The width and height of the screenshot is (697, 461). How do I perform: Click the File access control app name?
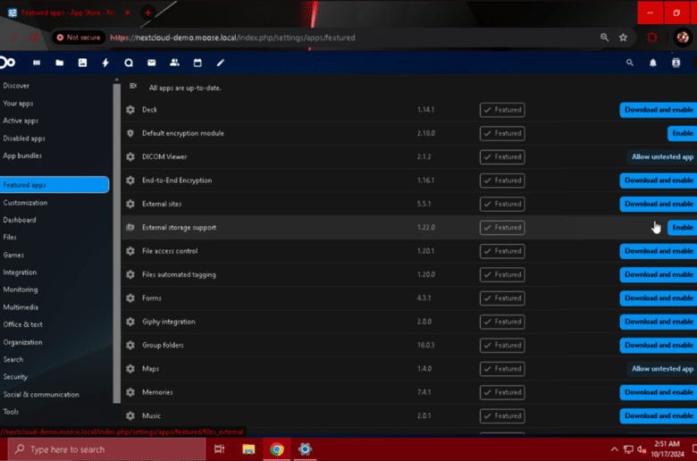point(170,251)
